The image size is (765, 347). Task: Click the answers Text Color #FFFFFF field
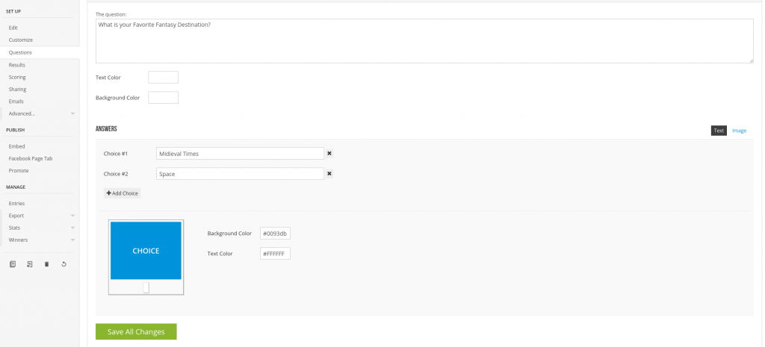tap(275, 254)
